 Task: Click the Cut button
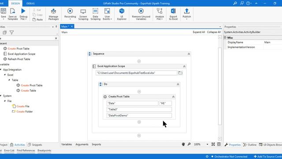[37, 10]
